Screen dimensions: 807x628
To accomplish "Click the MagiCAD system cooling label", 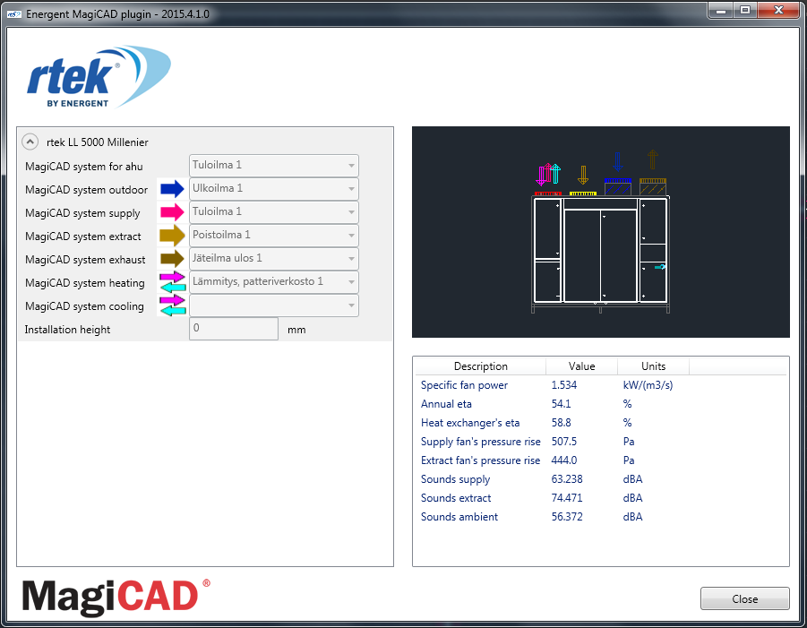I will (x=84, y=306).
